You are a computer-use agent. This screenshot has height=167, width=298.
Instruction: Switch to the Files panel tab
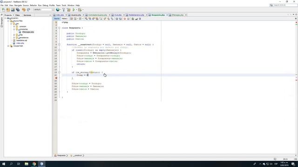coord(18,15)
